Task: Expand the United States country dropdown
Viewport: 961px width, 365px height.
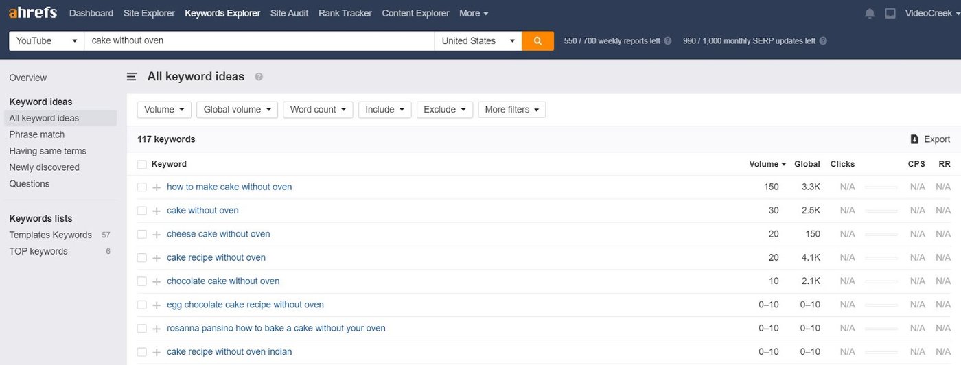Action: tap(478, 41)
